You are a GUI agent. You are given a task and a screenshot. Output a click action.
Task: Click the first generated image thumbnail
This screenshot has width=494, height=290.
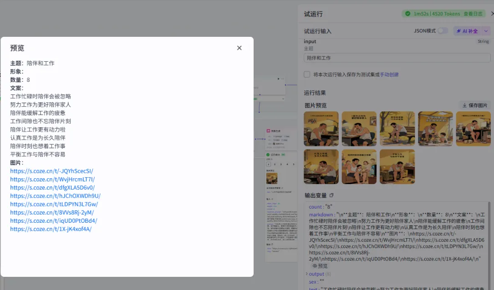(x=321, y=129)
